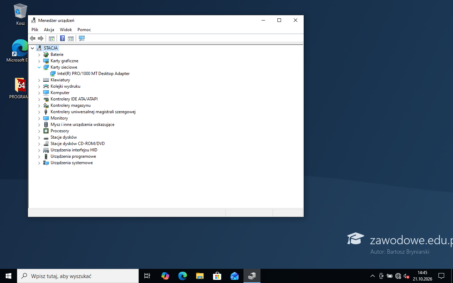Screen dimensions: 453x283
Task: Select the Klawiatury keyboard icon
Action: point(46,80)
